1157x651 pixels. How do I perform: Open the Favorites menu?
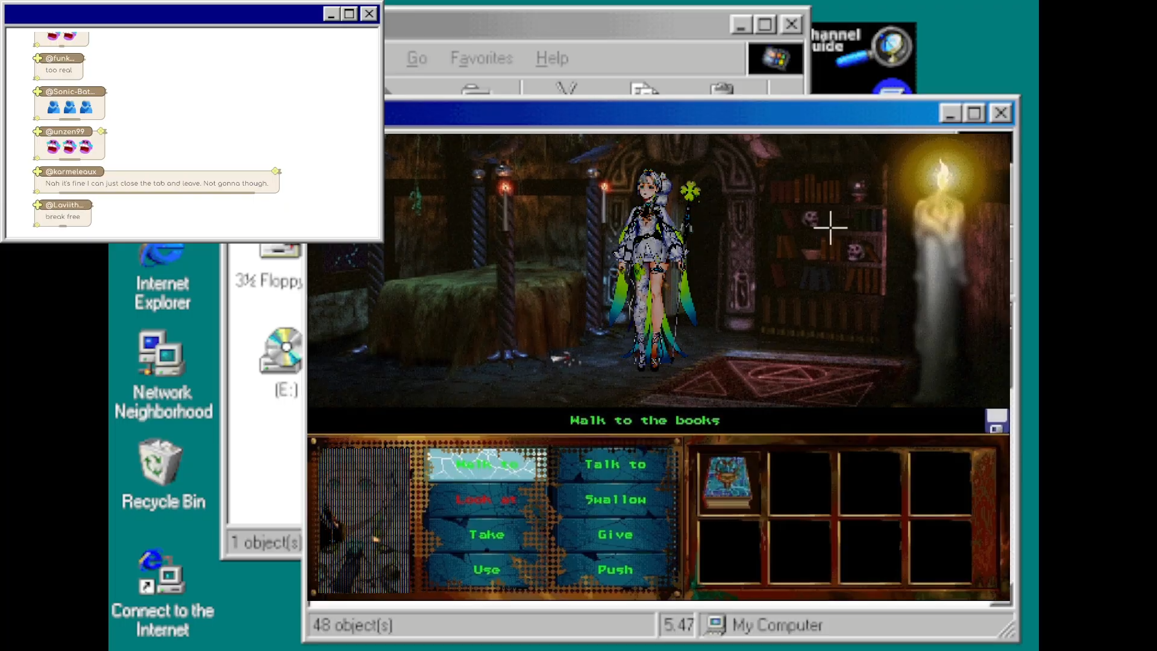[x=481, y=58]
